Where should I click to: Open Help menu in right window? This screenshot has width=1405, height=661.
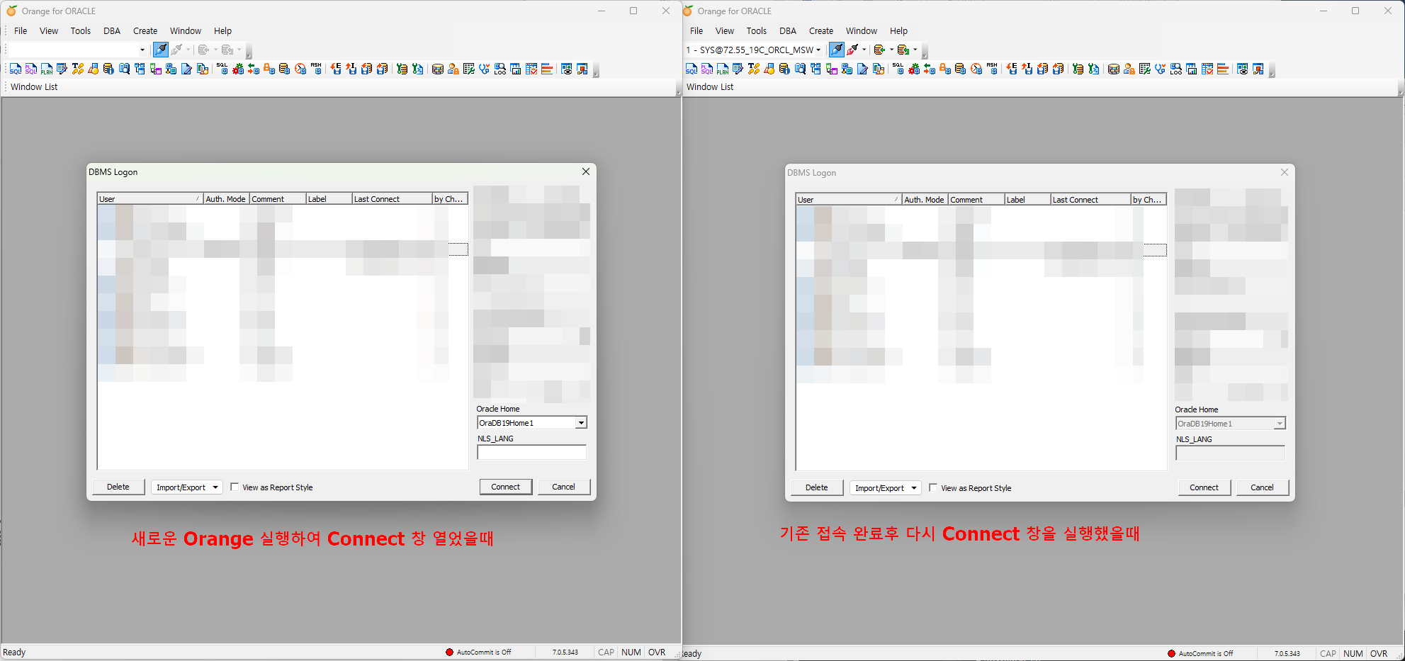coord(899,30)
